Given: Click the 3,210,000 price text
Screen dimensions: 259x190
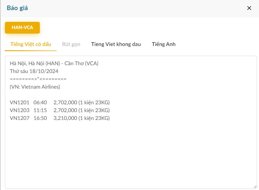Looking at the screenshot, I should [x=65, y=118].
